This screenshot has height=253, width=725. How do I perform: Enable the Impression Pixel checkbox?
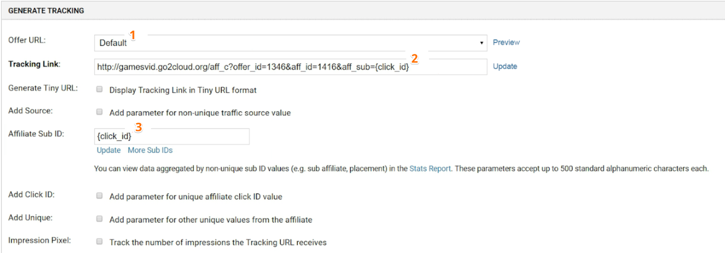(x=99, y=242)
